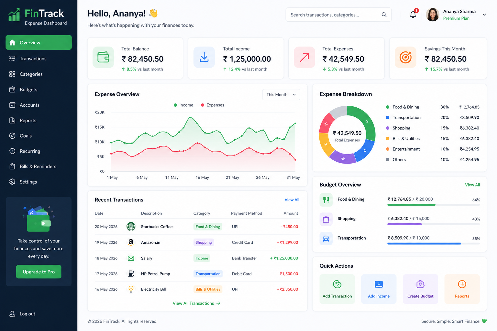Click the Create Budget quick action
This screenshot has width=497, height=331.
point(420,289)
